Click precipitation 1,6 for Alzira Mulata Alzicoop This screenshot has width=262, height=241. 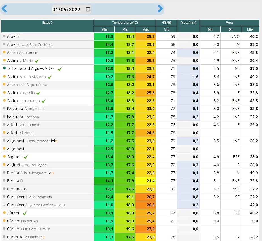point(188,77)
